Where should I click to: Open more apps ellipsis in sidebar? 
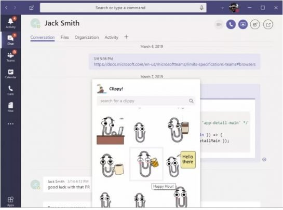(10, 124)
